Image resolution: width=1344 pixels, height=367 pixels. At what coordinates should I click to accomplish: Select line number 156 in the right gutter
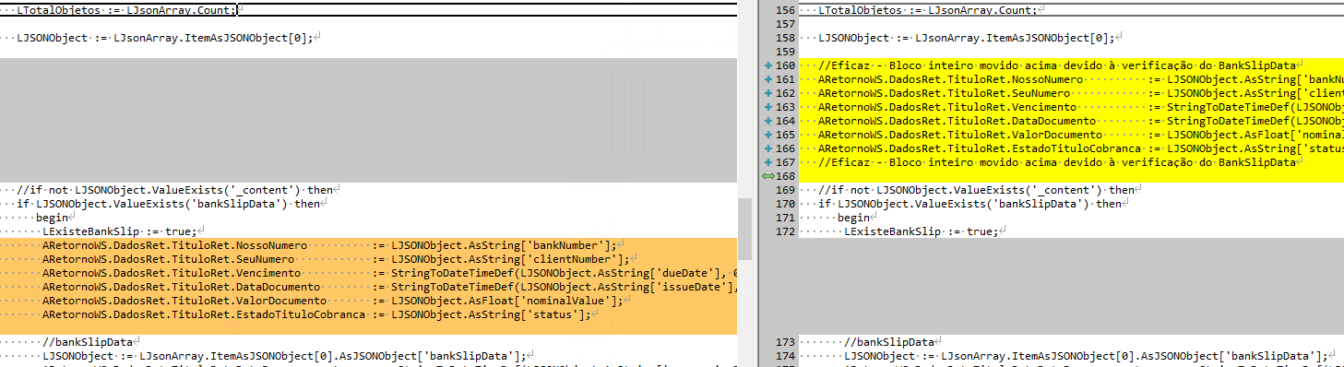(x=786, y=9)
